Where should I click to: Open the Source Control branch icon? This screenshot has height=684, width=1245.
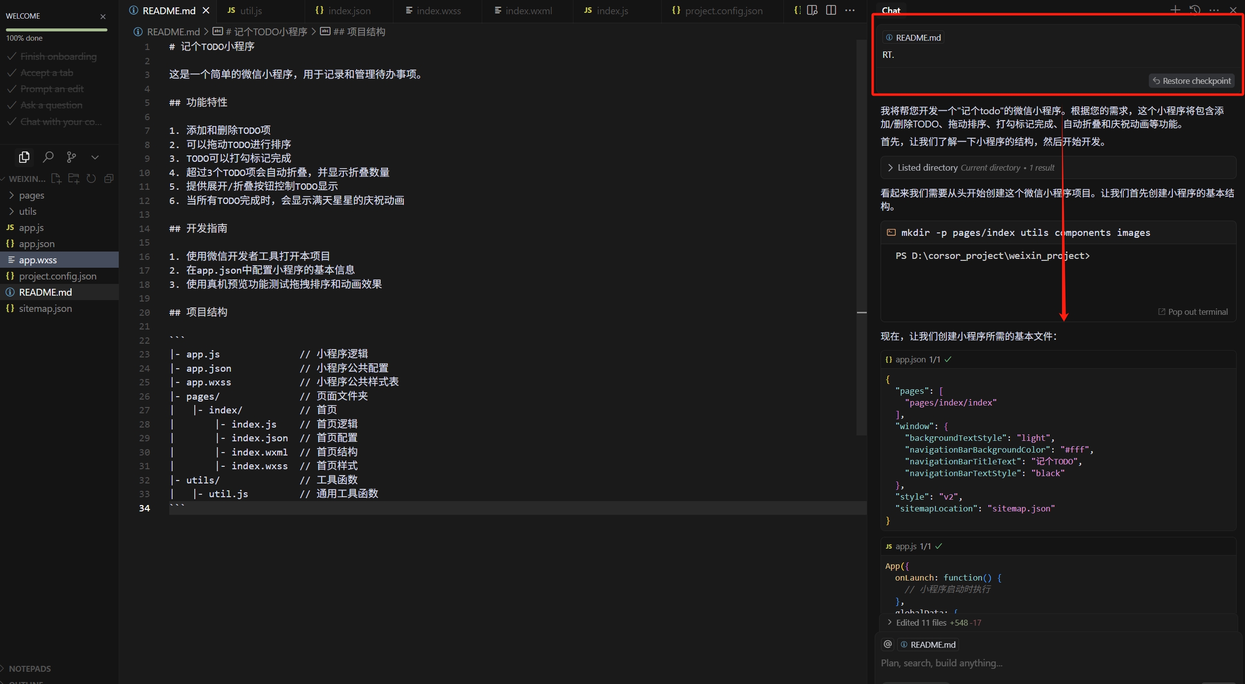[x=72, y=157]
